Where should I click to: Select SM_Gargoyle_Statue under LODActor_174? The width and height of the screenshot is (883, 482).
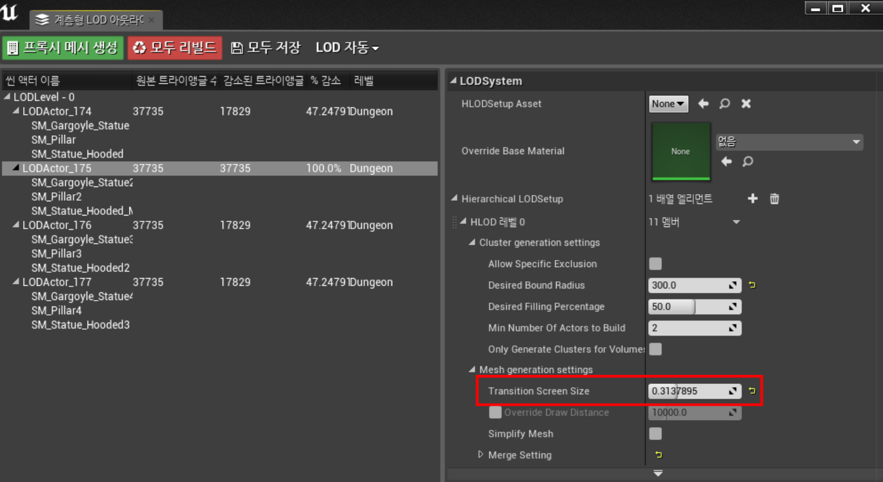(x=80, y=126)
